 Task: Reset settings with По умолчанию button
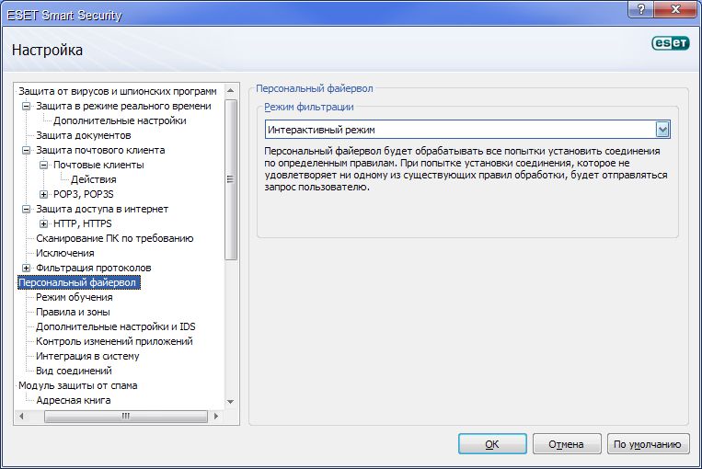[649, 444]
